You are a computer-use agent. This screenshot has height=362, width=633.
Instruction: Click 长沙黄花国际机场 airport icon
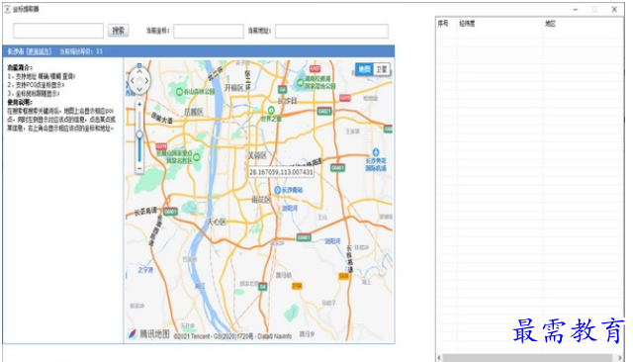tap(376, 152)
